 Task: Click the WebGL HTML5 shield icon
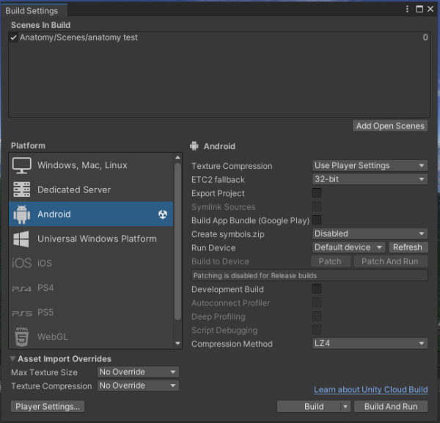click(x=21, y=337)
